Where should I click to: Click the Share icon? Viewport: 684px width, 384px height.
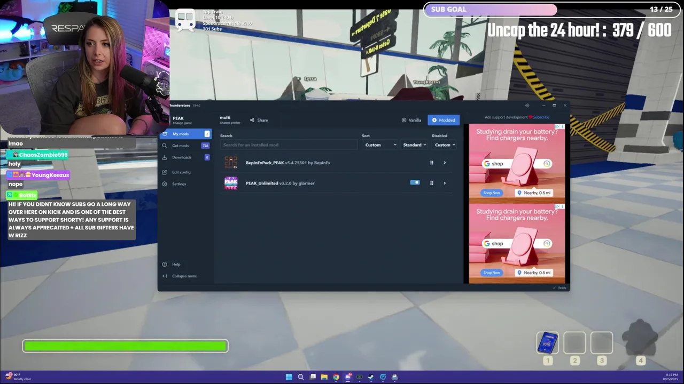click(x=252, y=120)
